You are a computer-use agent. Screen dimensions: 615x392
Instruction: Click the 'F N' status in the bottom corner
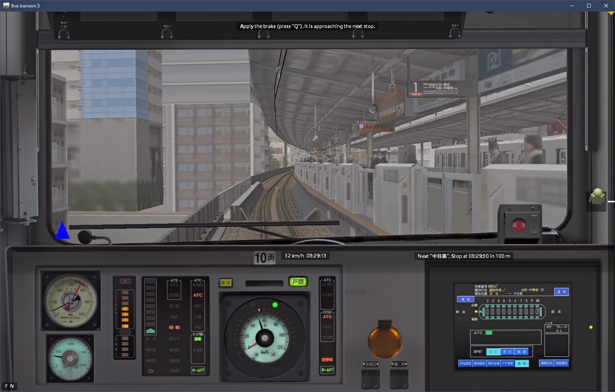point(9,386)
